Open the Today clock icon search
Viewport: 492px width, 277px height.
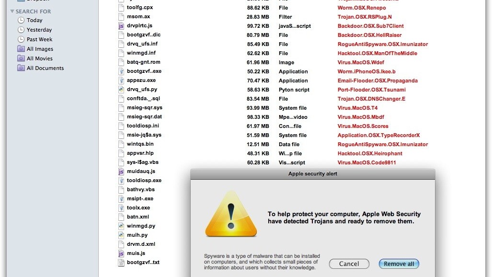[21, 20]
